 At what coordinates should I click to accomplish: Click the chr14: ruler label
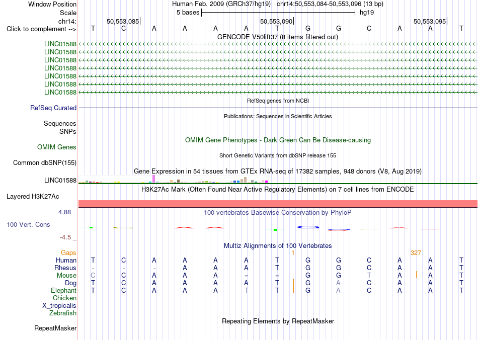pyautogui.click(x=67, y=21)
